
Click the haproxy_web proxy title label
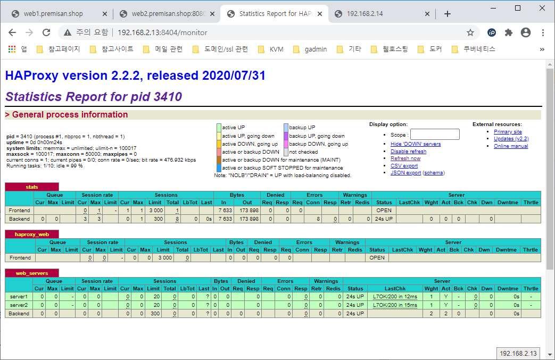click(x=32, y=234)
